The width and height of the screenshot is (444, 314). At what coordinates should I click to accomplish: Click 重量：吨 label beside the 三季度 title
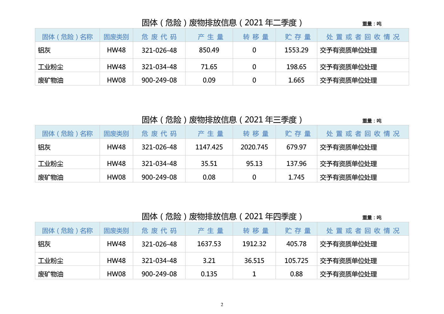point(372,121)
